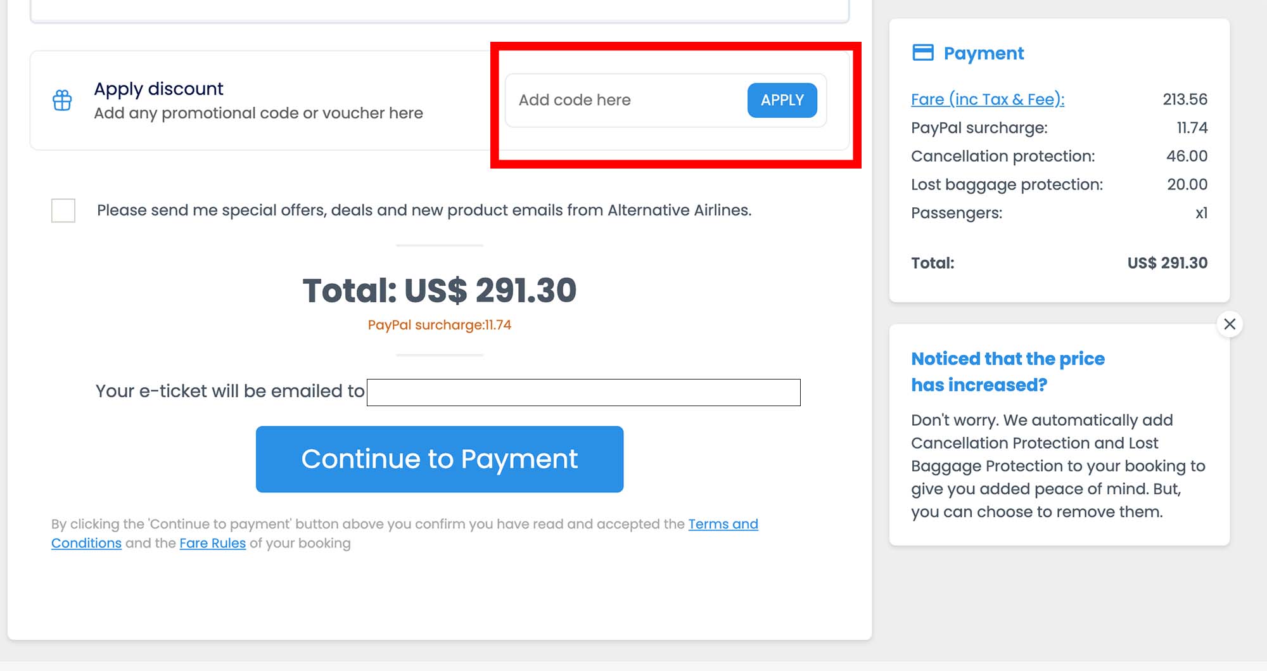Click the sidebar Total amount US$ 291.30

tap(1168, 262)
